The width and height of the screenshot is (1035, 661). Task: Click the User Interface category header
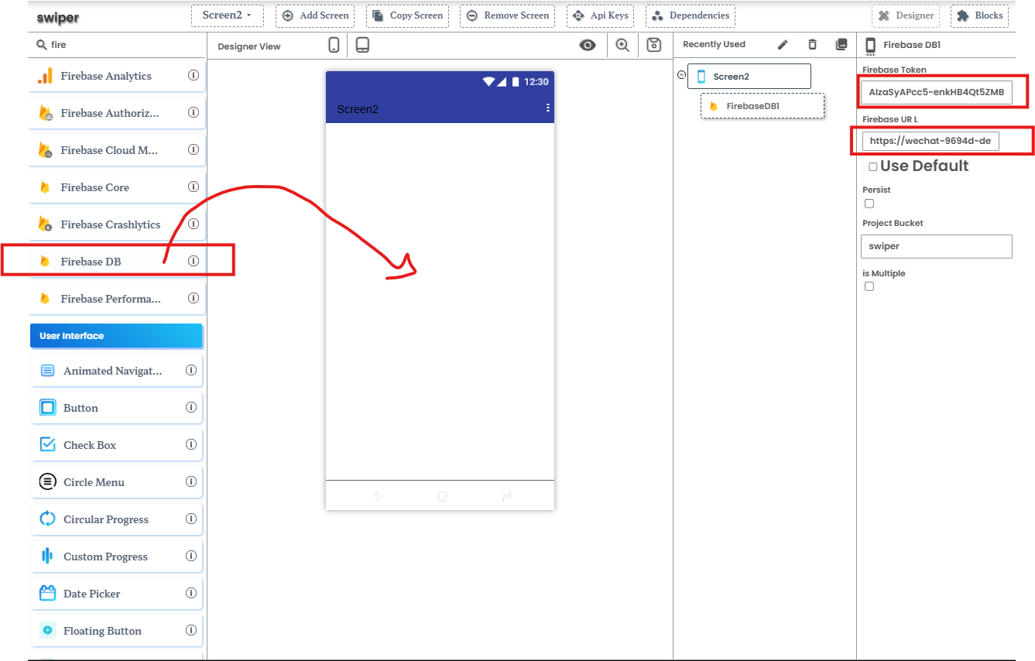pyautogui.click(x=116, y=336)
